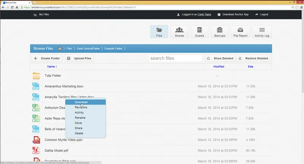The height and width of the screenshot is (164, 304).
Task: Choose Share from the context menu
Action: click(85, 128)
